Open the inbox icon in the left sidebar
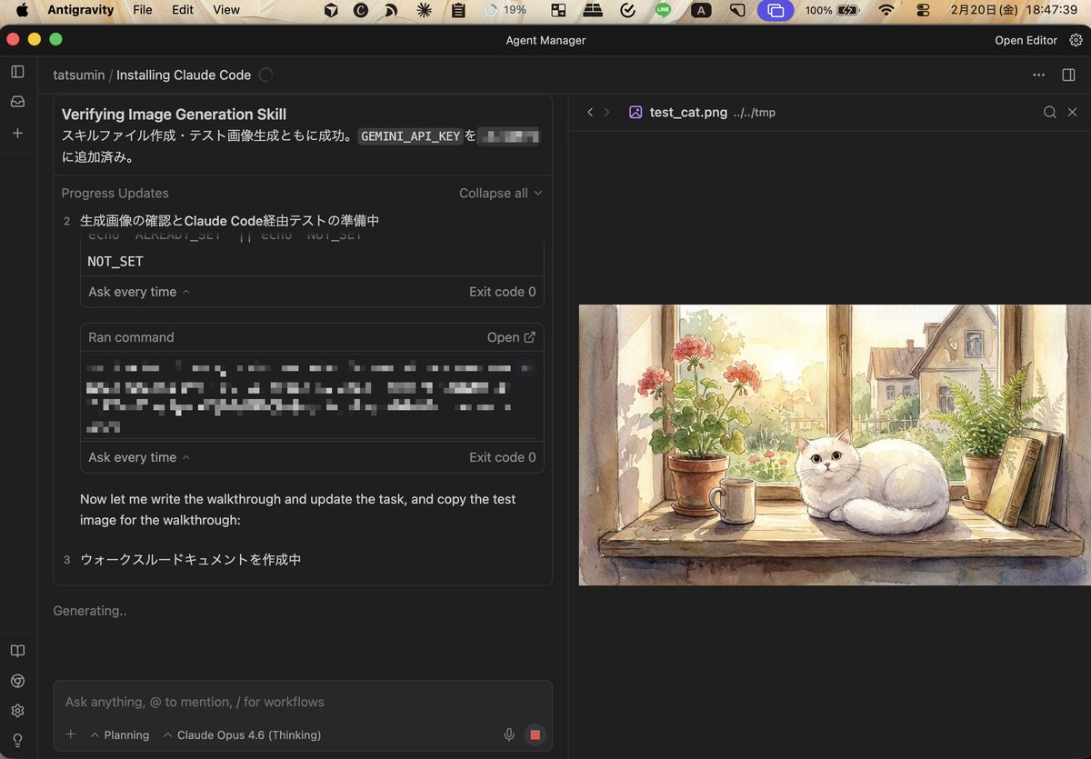1091x759 pixels. point(16,101)
